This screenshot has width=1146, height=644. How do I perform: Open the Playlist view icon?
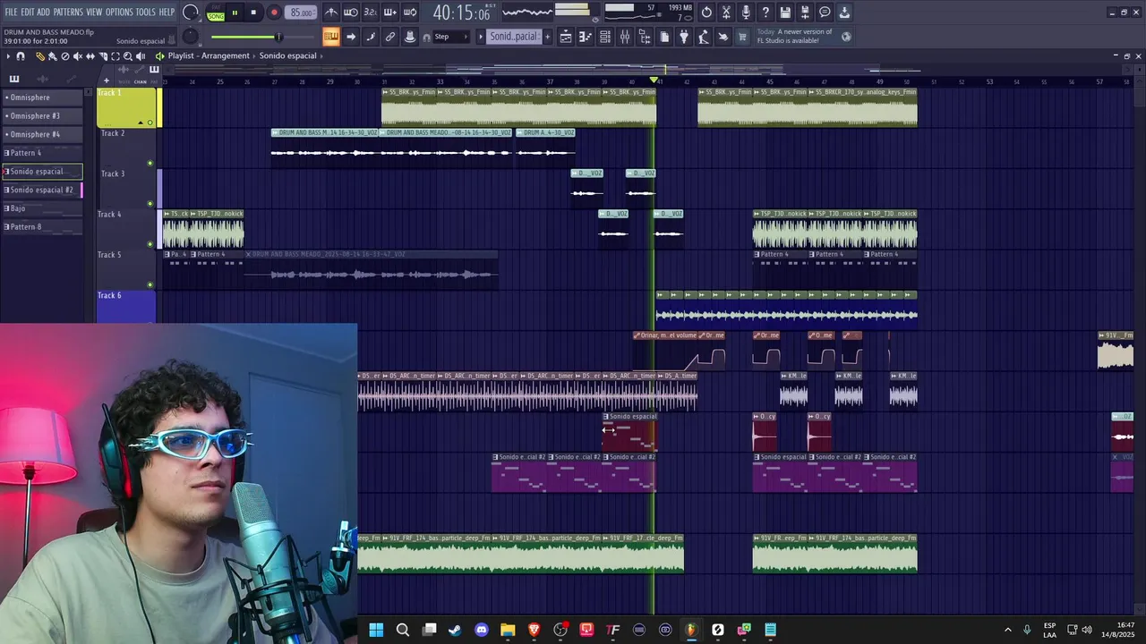pos(566,37)
